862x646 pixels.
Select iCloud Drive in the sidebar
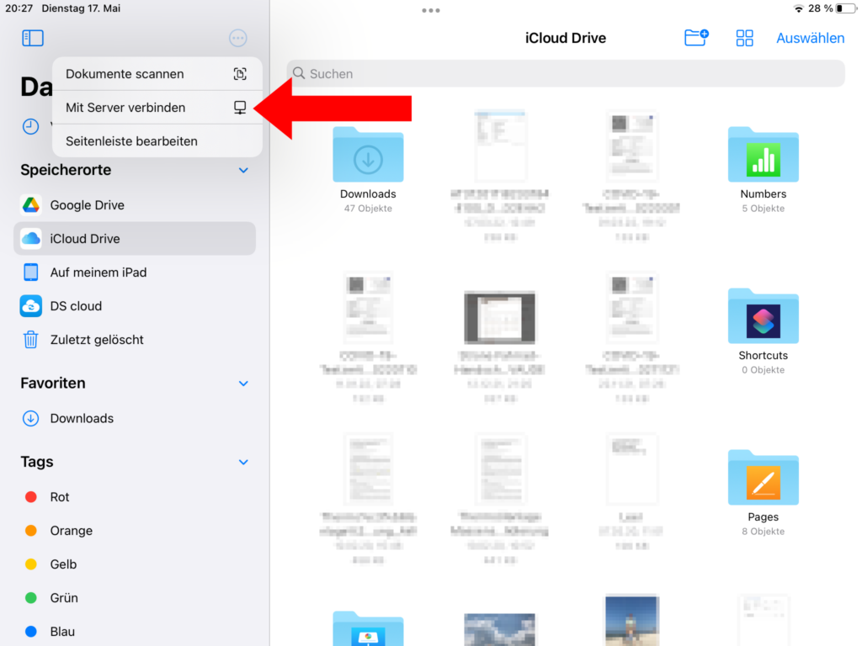pyautogui.click(x=135, y=238)
